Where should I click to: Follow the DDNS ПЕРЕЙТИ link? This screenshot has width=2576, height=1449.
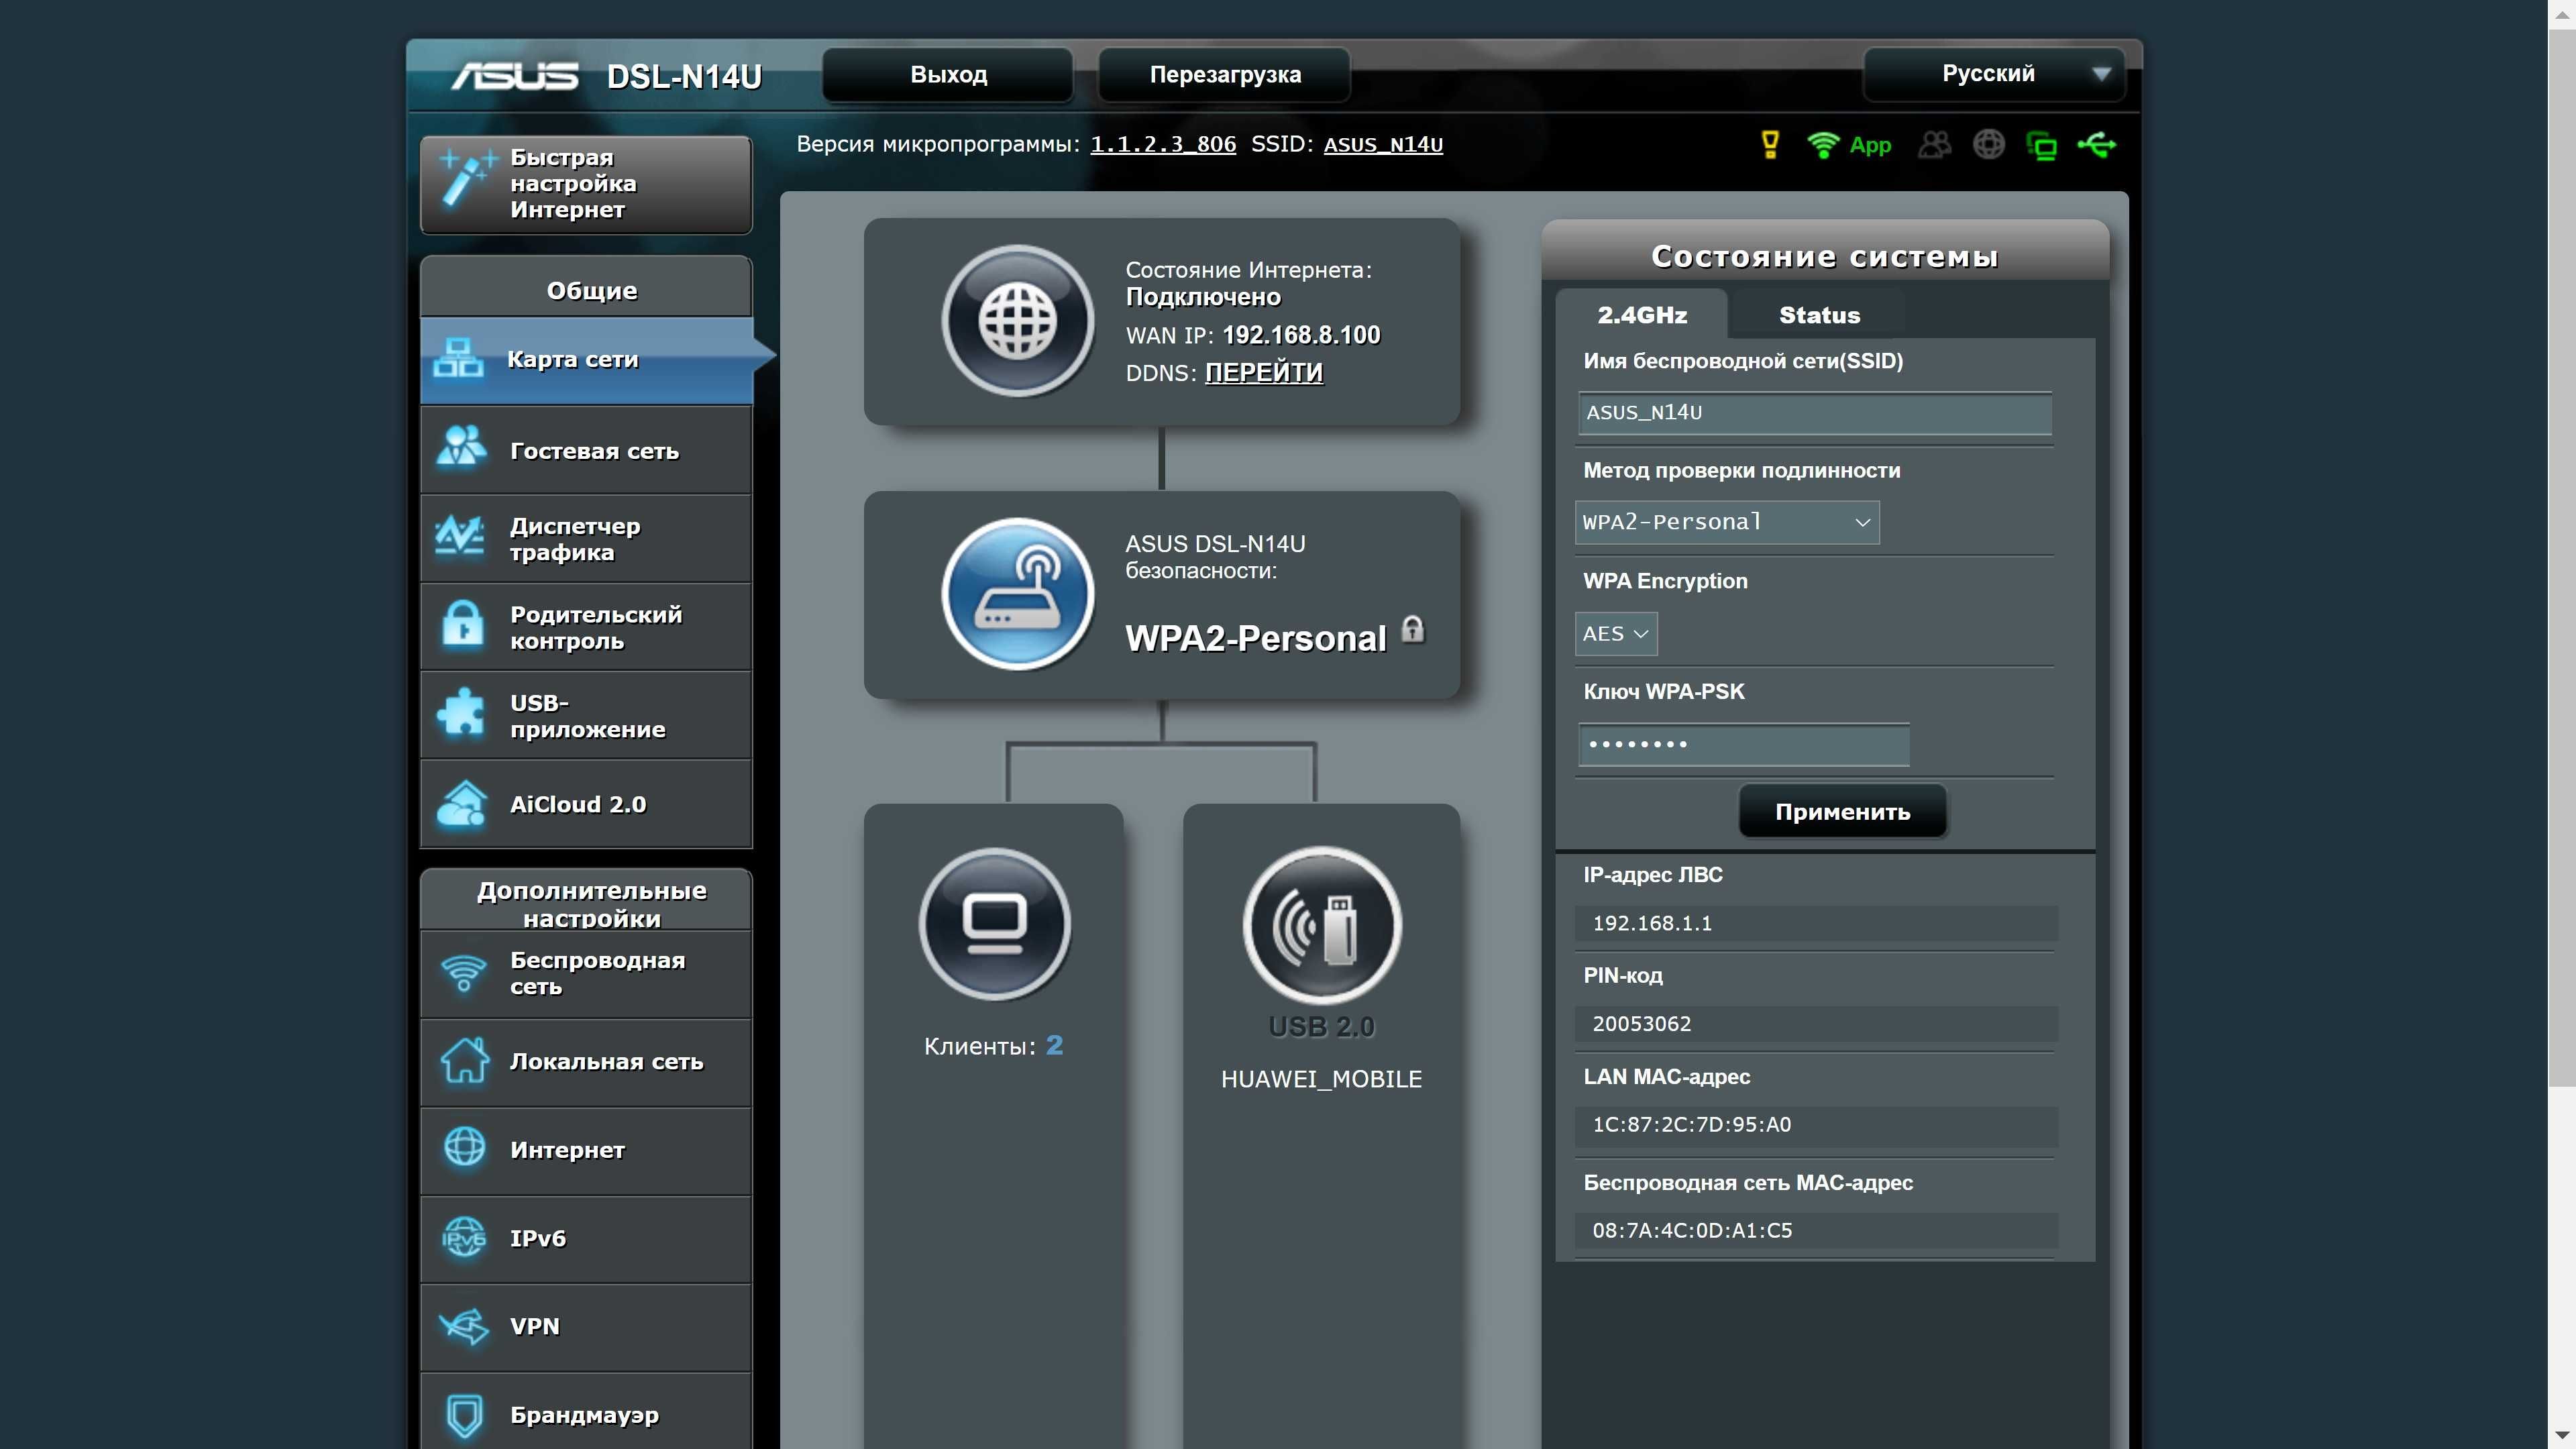[x=1263, y=372]
